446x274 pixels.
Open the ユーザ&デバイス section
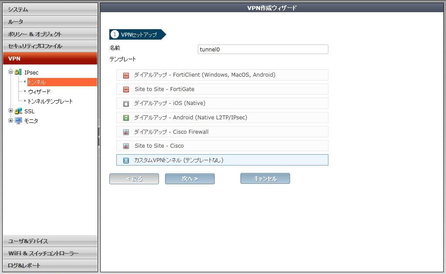[50, 241]
